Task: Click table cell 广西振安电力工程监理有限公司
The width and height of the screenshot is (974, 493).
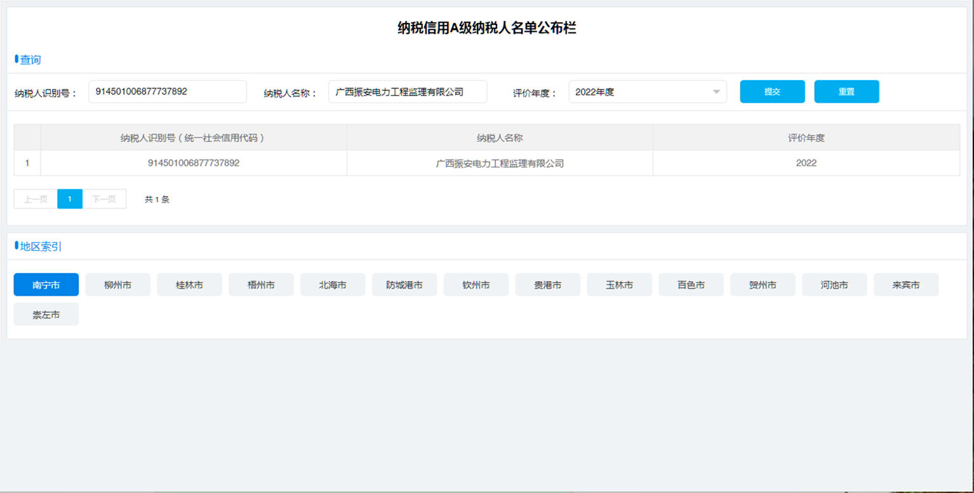Action: 500,163
